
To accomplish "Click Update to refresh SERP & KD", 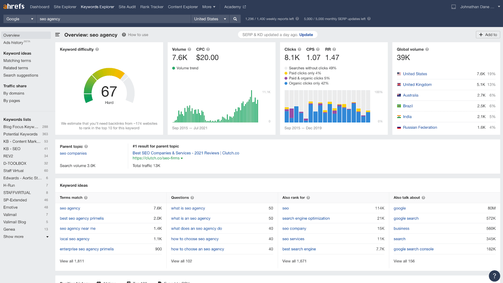I will click(306, 35).
